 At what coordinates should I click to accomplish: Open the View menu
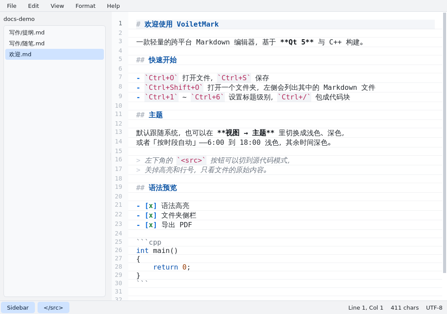click(57, 6)
